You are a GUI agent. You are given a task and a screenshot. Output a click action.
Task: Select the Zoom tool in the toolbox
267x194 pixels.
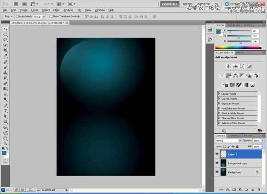tap(6, 143)
